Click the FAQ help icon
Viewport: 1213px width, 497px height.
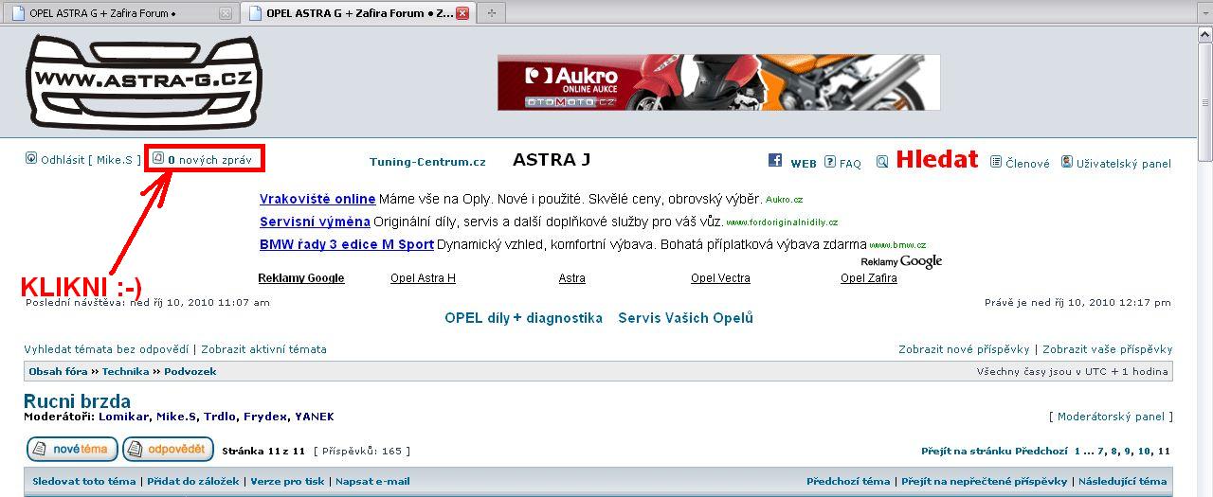tap(830, 162)
